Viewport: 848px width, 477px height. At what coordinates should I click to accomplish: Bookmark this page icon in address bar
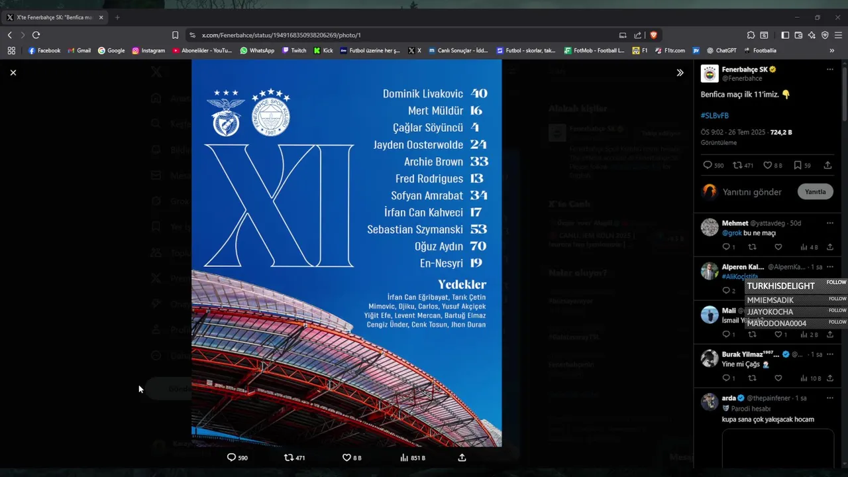coord(175,35)
